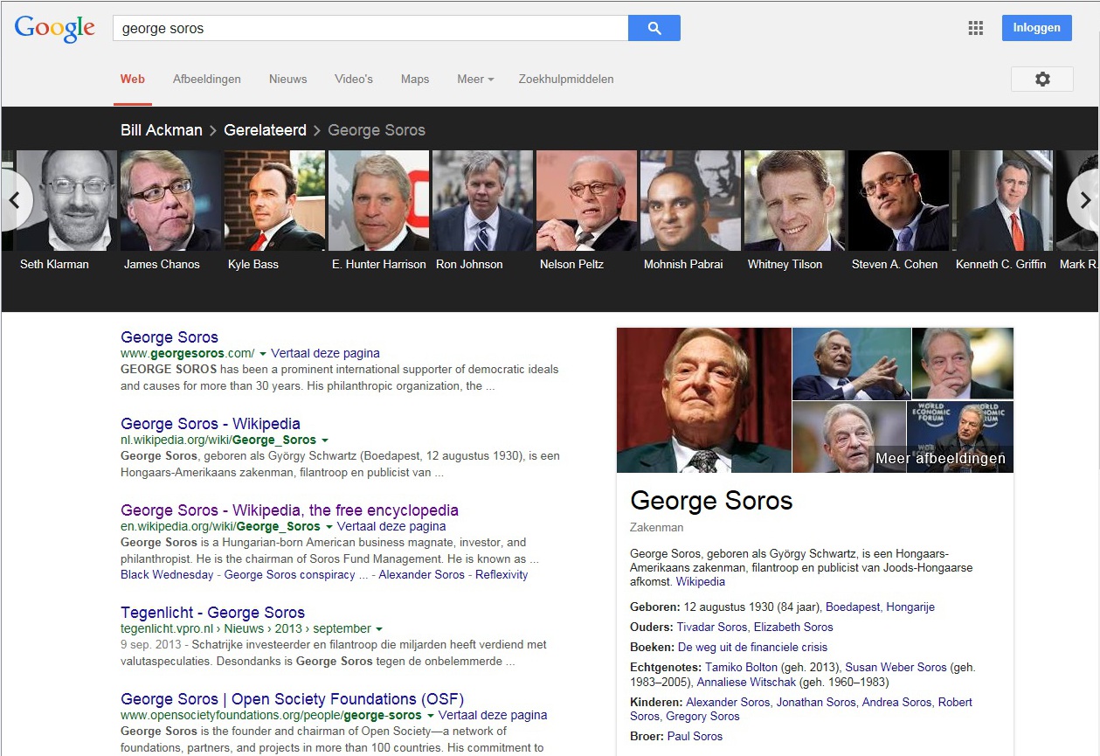Select James Chanos's photo
Viewport: 1100px width, 756px height.
[x=170, y=200]
